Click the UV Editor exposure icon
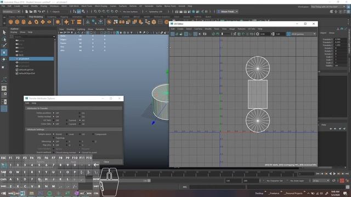The image size is (351, 197). [x=257, y=34]
